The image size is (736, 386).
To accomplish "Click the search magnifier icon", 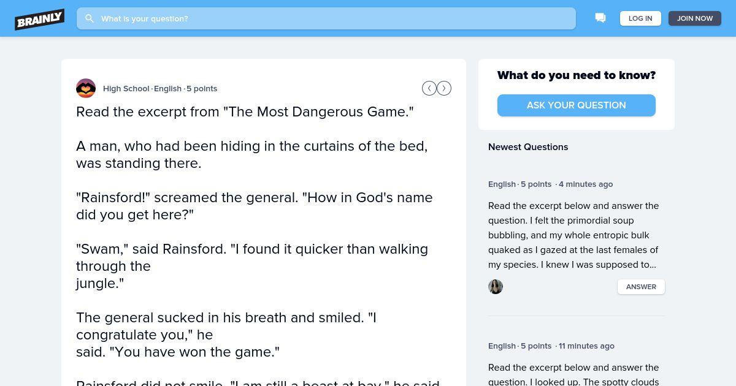I will click(x=90, y=18).
